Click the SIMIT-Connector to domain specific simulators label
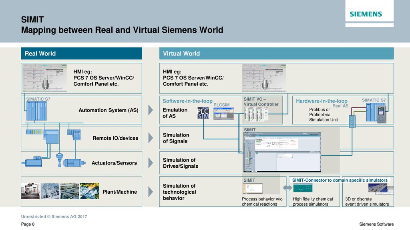 pos(340,180)
